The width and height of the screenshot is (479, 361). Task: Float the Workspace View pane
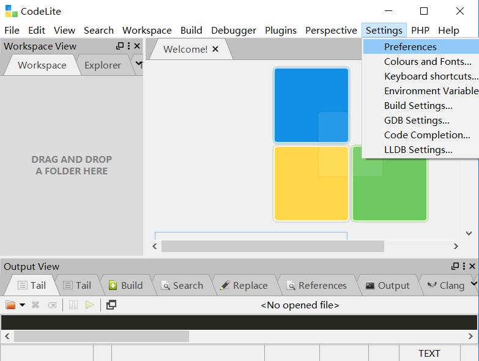[120, 46]
